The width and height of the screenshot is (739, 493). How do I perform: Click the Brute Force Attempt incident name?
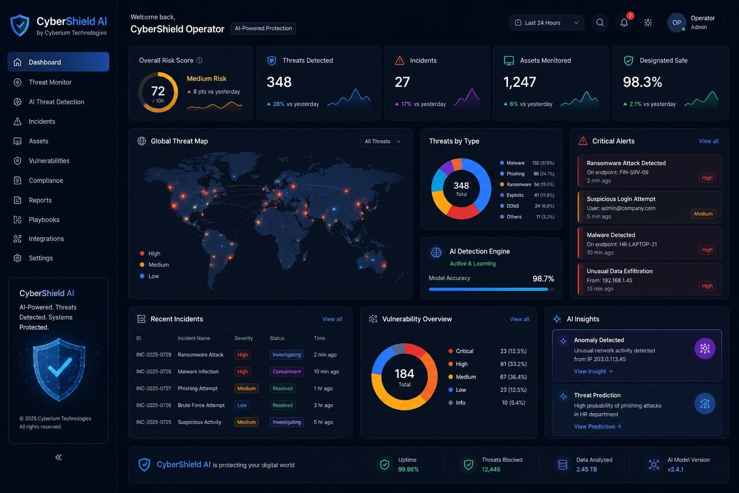tap(201, 405)
